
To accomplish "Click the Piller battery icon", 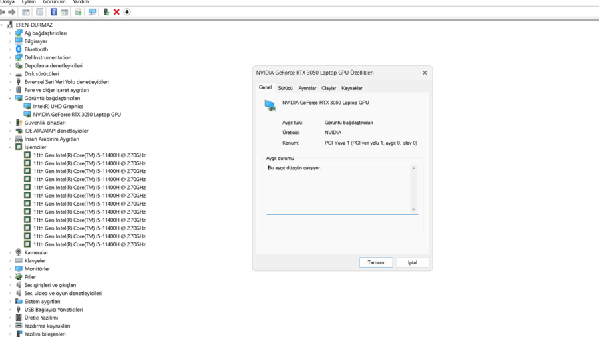I will (x=19, y=276).
